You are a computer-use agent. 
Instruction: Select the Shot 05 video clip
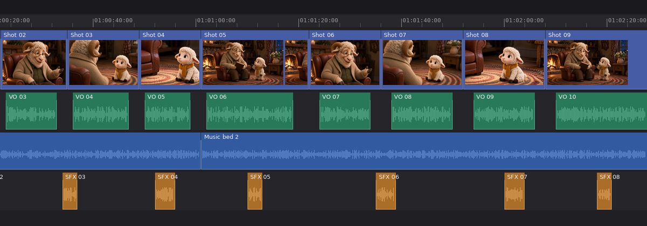(x=255, y=60)
